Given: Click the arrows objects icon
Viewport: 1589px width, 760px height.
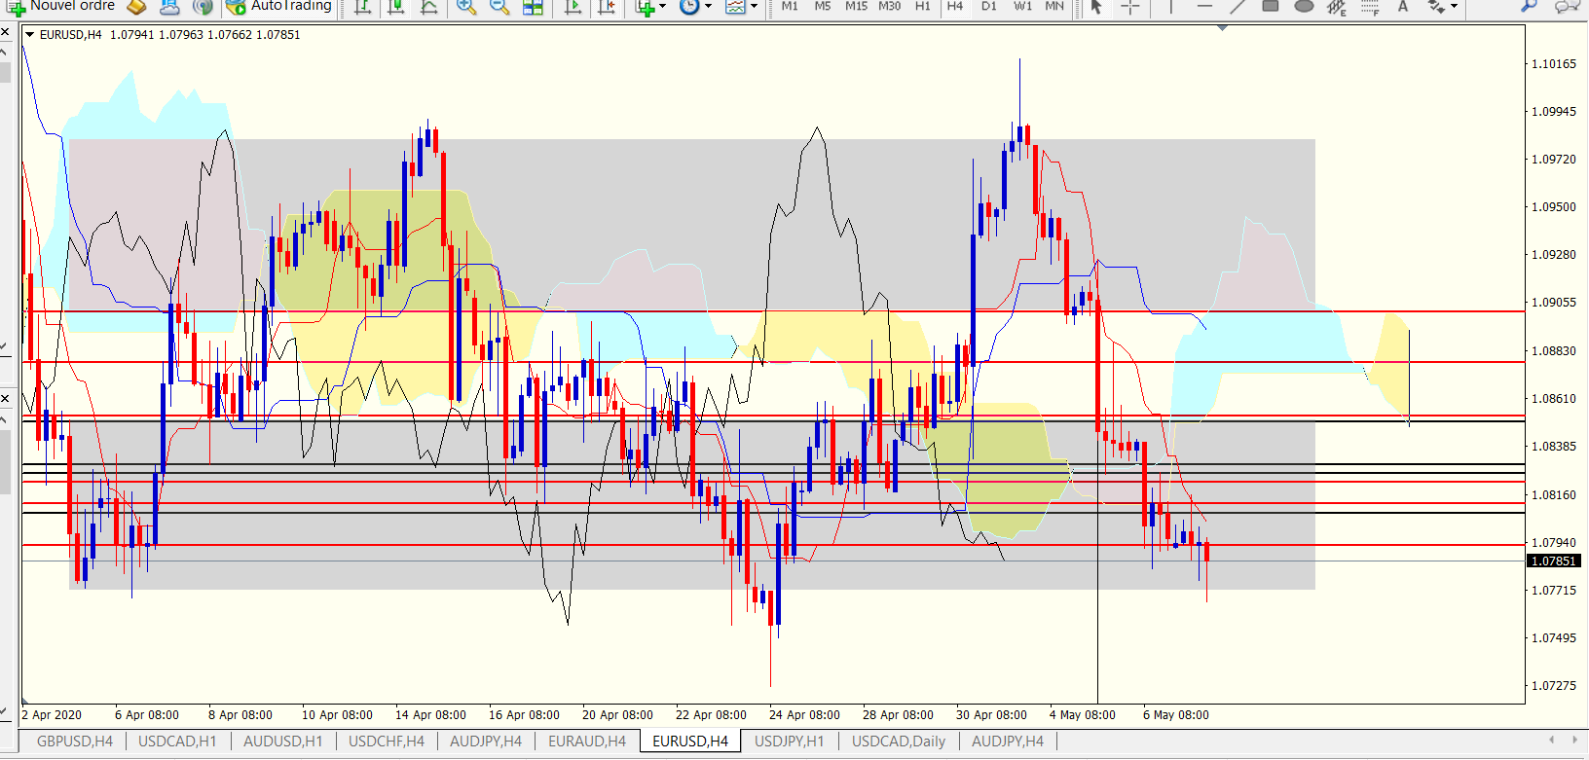Looking at the screenshot, I should tap(1435, 7).
